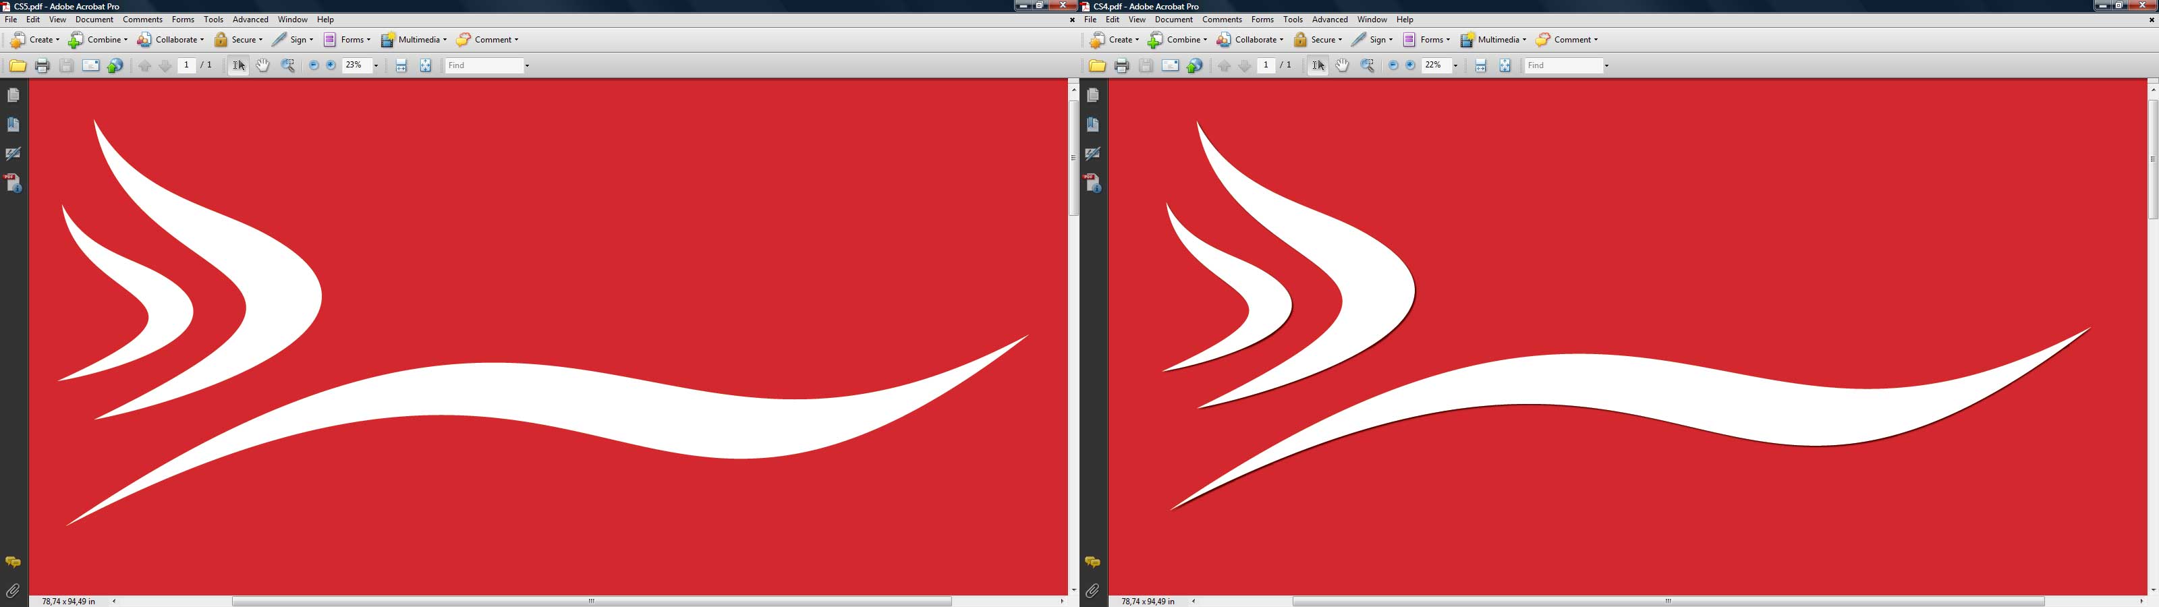Open the Window menu in CS4.pdf window
This screenshot has height=607, width=2159.
(x=1372, y=20)
